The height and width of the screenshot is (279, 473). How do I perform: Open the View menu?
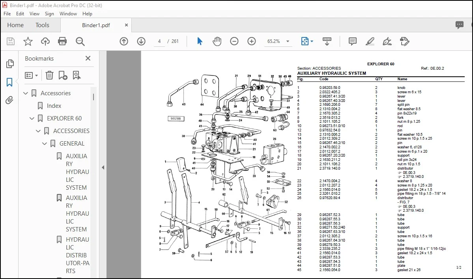(34, 14)
